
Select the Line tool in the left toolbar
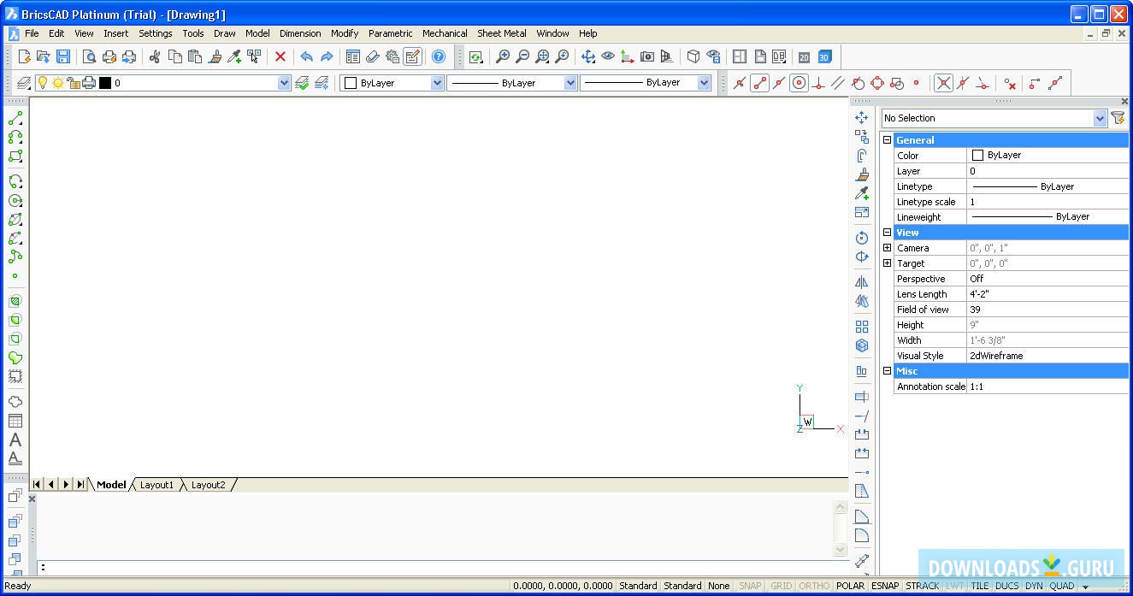click(15, 118)
